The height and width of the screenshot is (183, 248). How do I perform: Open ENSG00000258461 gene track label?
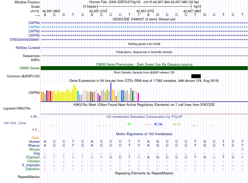25,40
